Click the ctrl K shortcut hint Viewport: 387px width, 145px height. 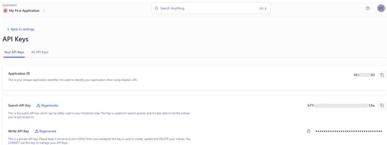point(263,8)
